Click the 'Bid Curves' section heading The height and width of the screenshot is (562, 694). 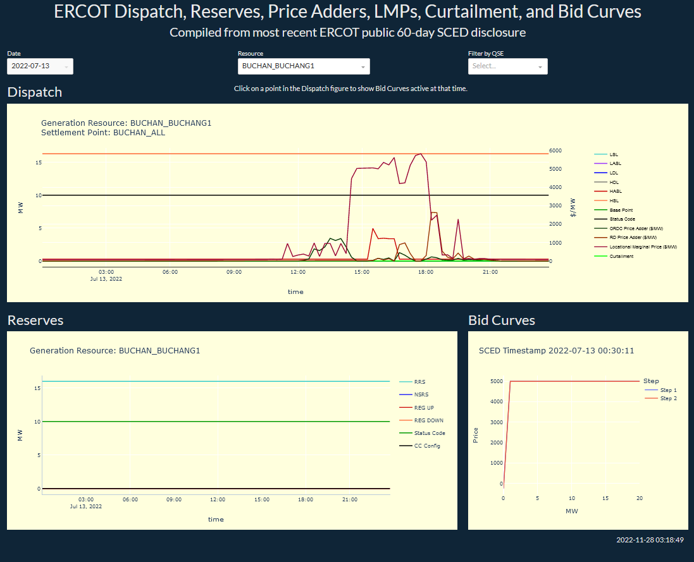point(502,321)
